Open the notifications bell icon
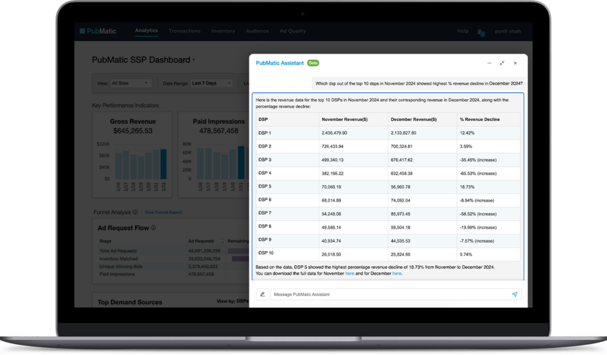This screenshot has width=607, height=355. tap(481, 33)
